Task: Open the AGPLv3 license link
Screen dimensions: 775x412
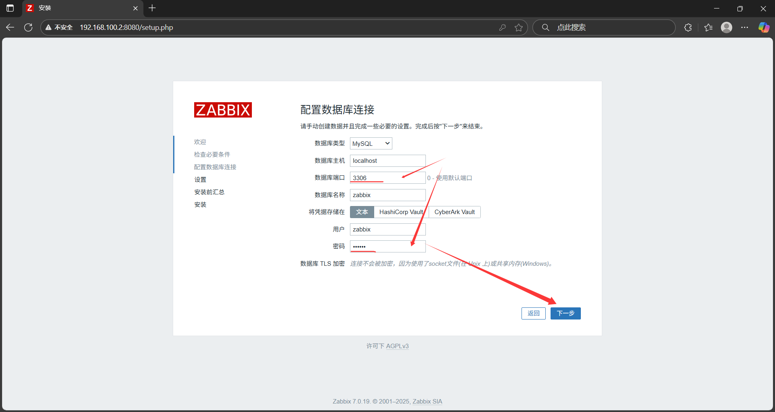Action: pyautogui.click(x=397, y=346)
